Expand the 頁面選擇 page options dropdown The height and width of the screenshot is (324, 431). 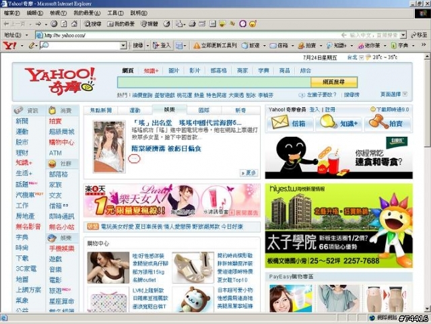[x=405, y=94]
